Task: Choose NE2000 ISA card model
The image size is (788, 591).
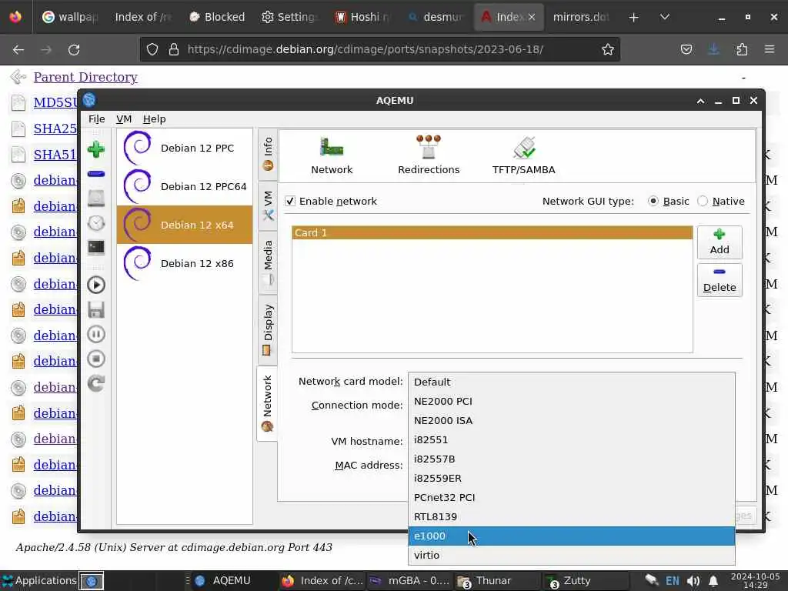Action: pyautogui.click(x=572, y=420)
